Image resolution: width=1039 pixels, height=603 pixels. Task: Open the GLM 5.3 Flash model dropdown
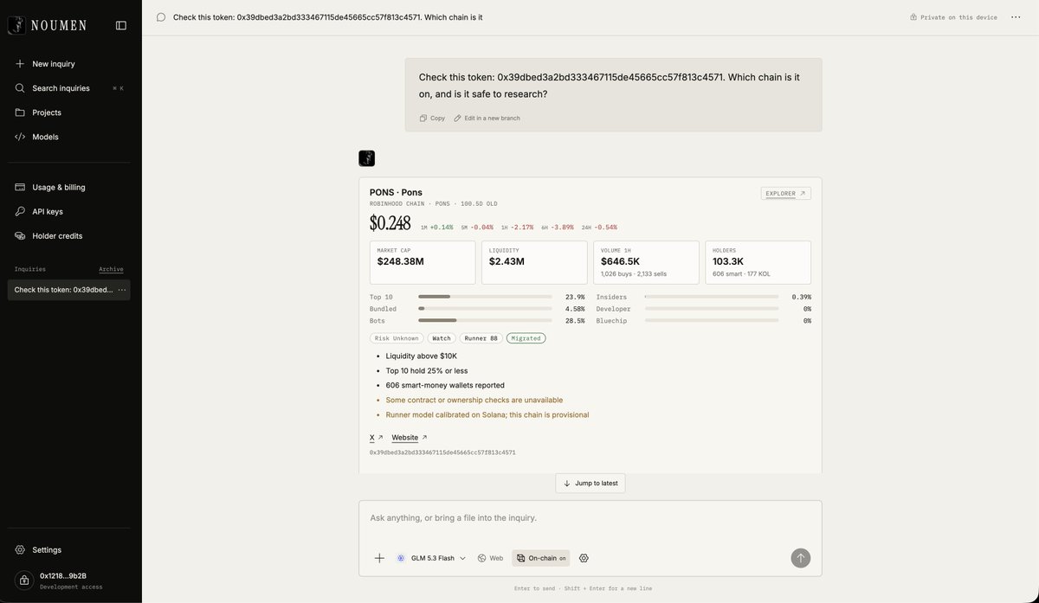pyautogui.click(x=431, y=558)
